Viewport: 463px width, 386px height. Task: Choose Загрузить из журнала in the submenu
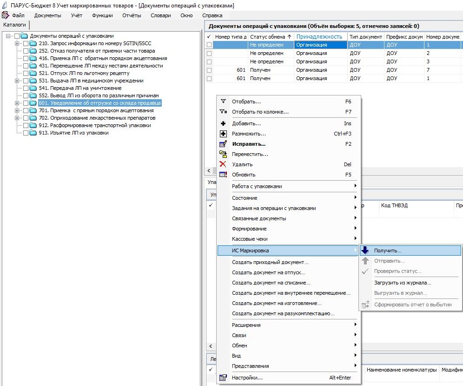403,283
